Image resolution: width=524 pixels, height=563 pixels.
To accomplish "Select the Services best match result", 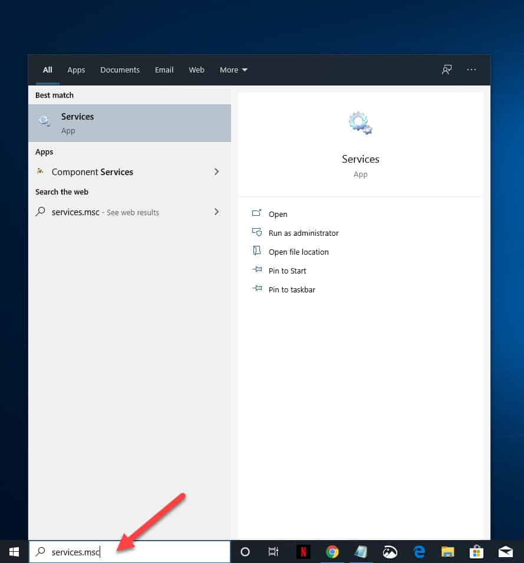I will 130,123.
